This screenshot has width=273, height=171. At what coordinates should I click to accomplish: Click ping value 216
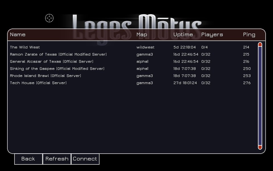click(246, 62)
